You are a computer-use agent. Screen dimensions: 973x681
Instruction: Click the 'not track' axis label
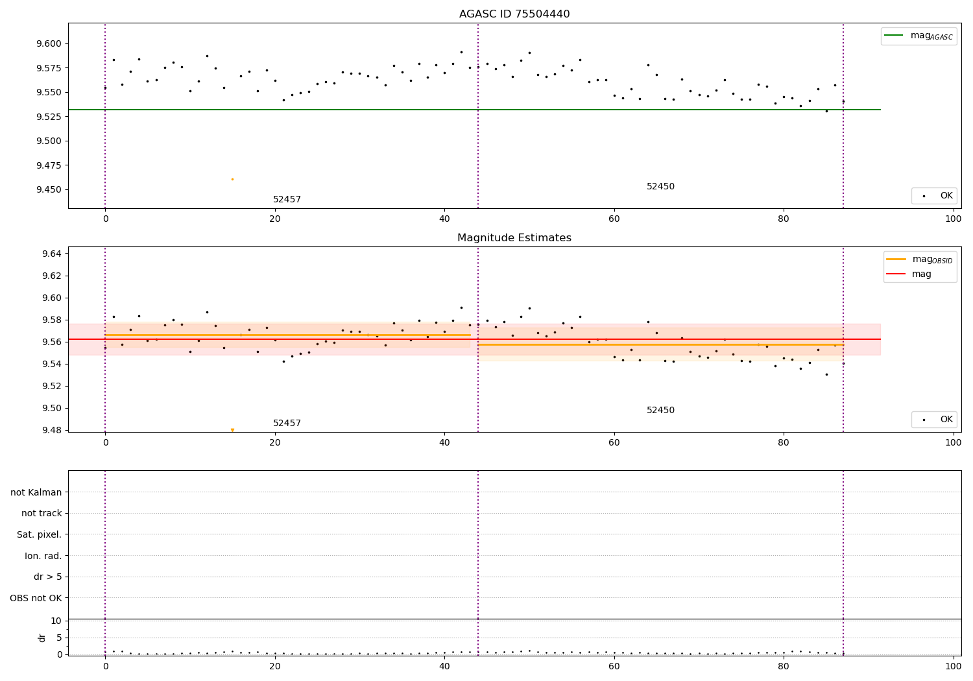point(42,514)
